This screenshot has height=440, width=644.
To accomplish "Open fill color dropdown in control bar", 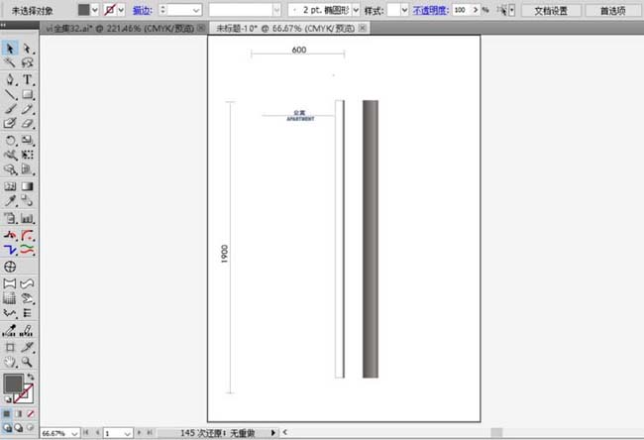I will pos(95,10).
